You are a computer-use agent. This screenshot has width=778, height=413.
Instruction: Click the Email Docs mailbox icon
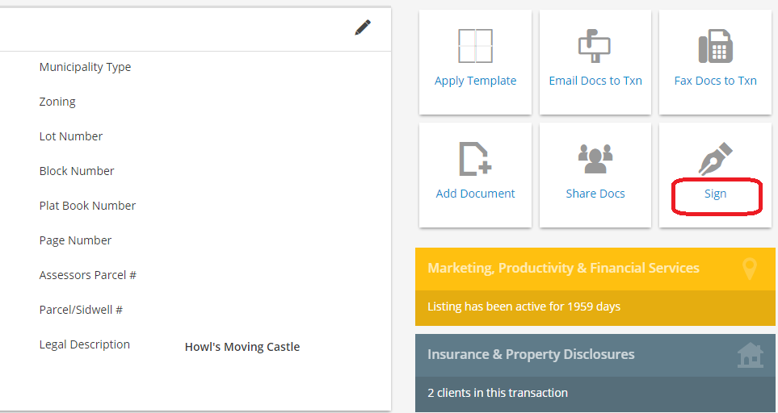595,46
